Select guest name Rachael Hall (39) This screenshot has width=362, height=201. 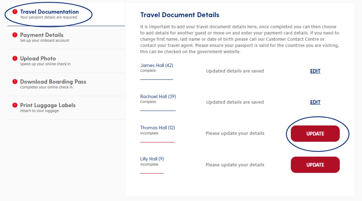coord(158,97)
